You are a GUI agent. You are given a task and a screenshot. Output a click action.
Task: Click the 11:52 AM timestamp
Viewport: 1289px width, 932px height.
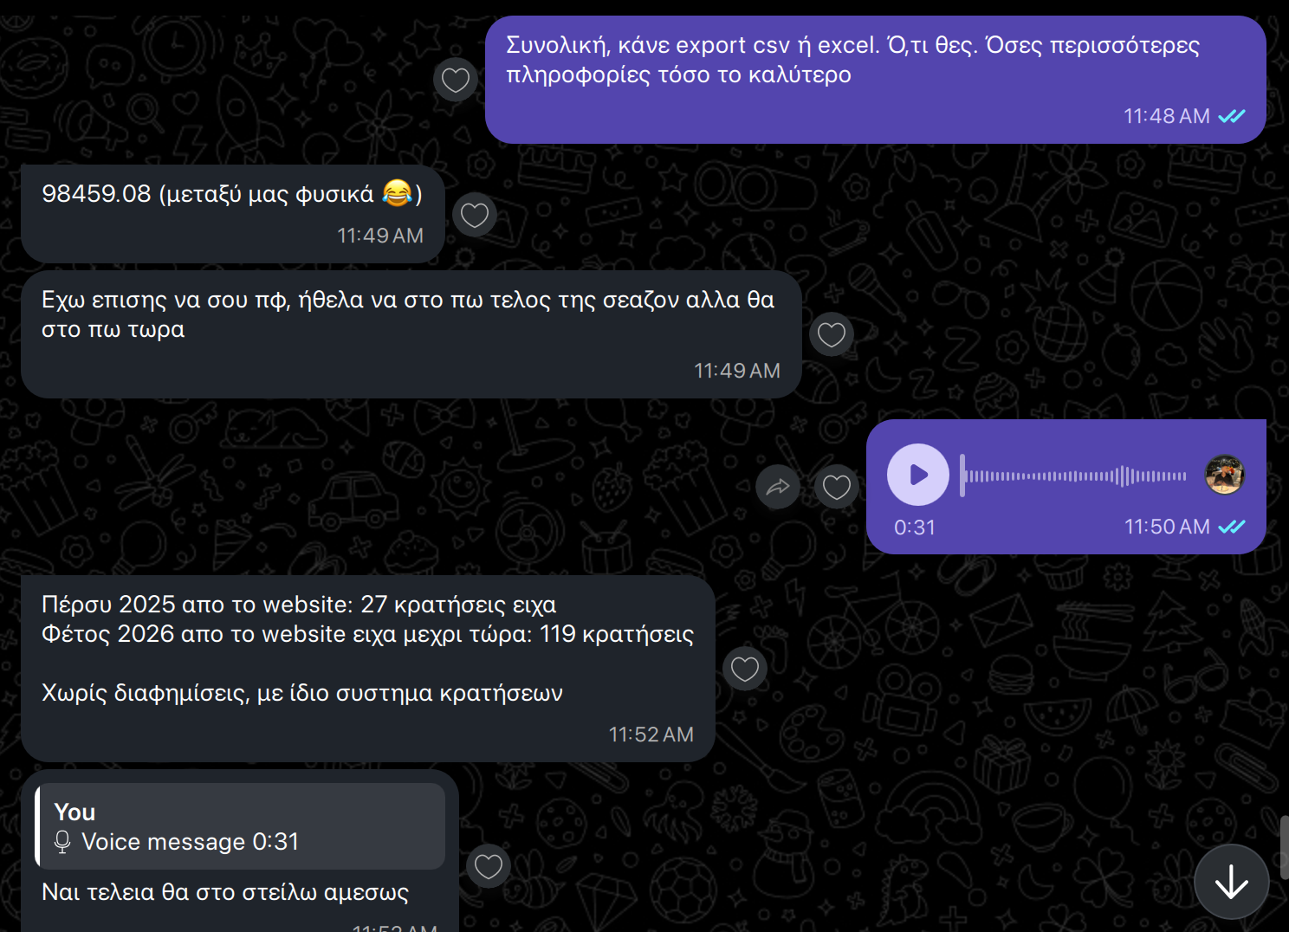651,735
